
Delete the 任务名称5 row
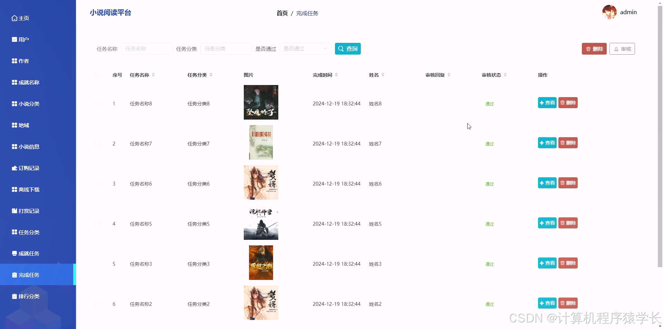(x=568, y=223)
